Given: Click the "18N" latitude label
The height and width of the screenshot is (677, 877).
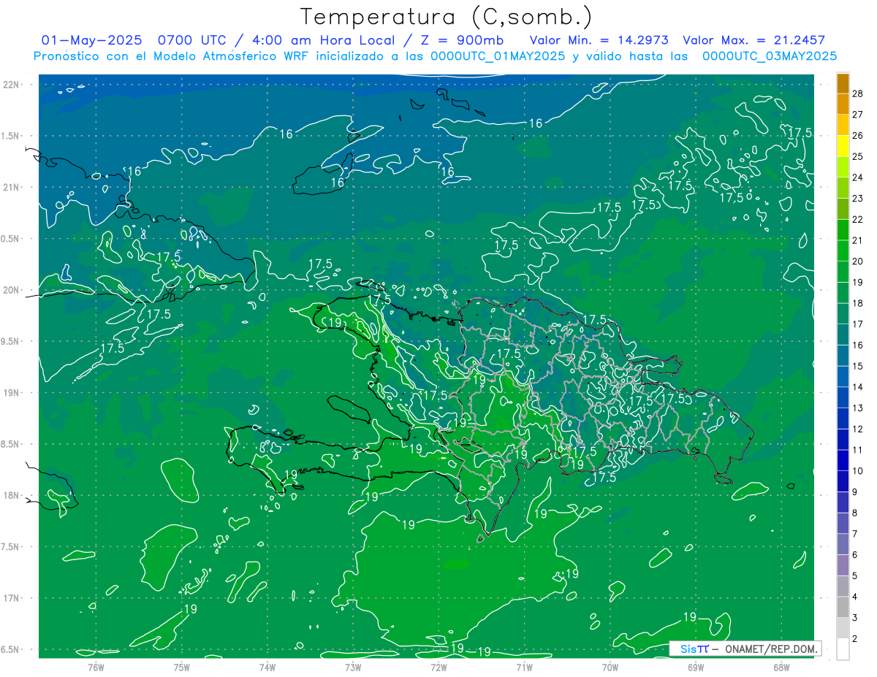Looking at the screenshot, I should [12, 495].
